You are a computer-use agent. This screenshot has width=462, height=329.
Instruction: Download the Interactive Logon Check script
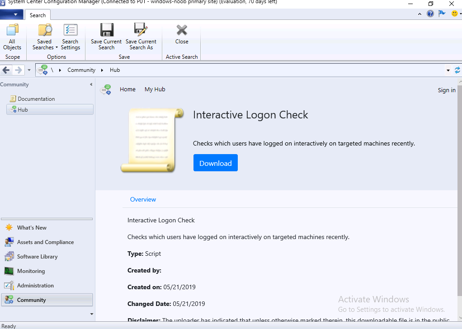[x=216, y=163]
